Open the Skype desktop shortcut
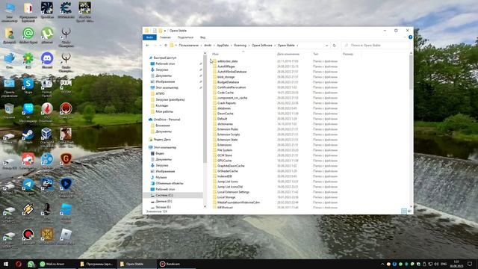 [x=28, y=86]
